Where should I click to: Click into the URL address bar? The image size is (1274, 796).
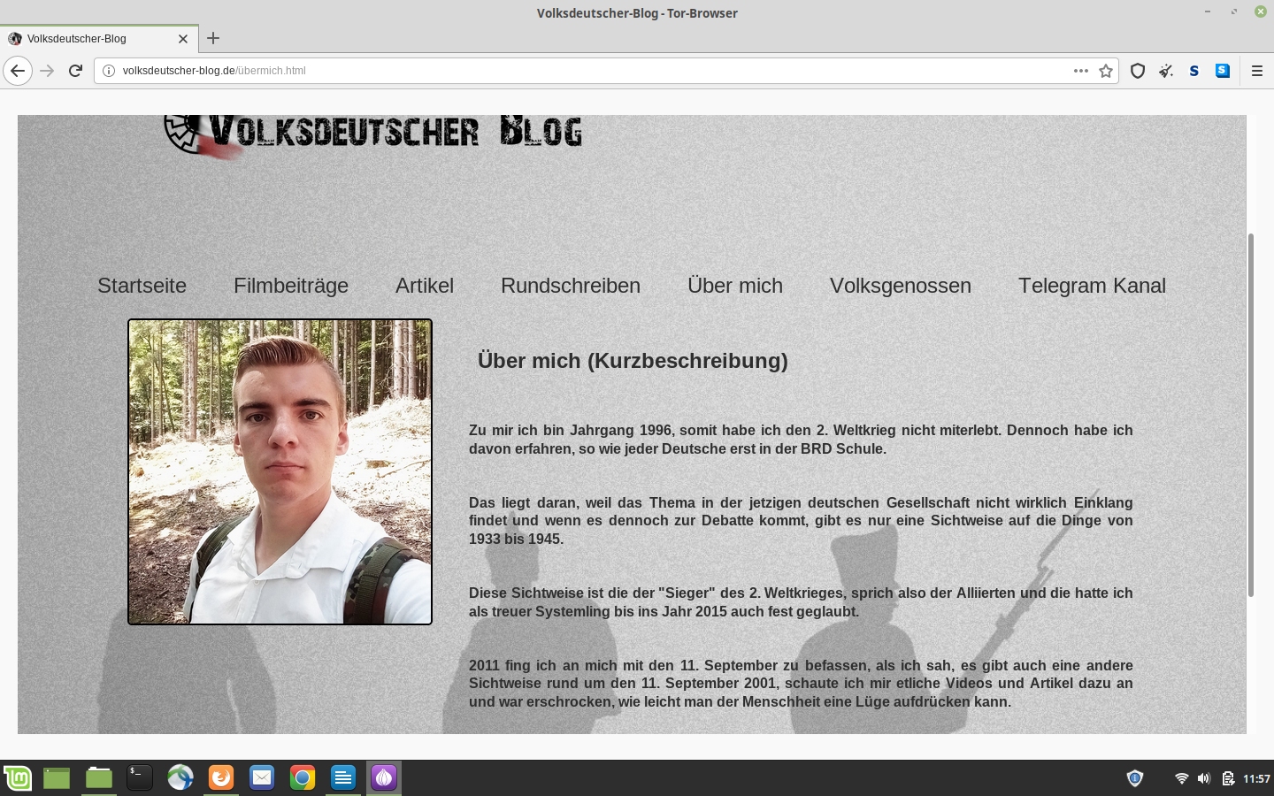[x=584, y=71]
